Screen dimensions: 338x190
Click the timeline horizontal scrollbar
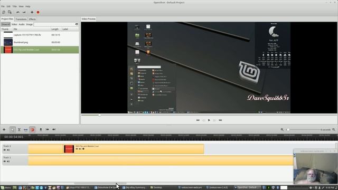pos(100,183)
